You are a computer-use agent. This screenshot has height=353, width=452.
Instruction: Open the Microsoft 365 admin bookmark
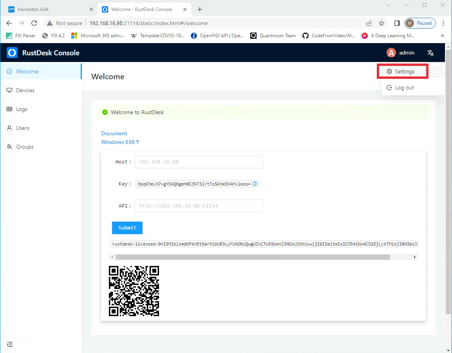(x=98, y=36)
